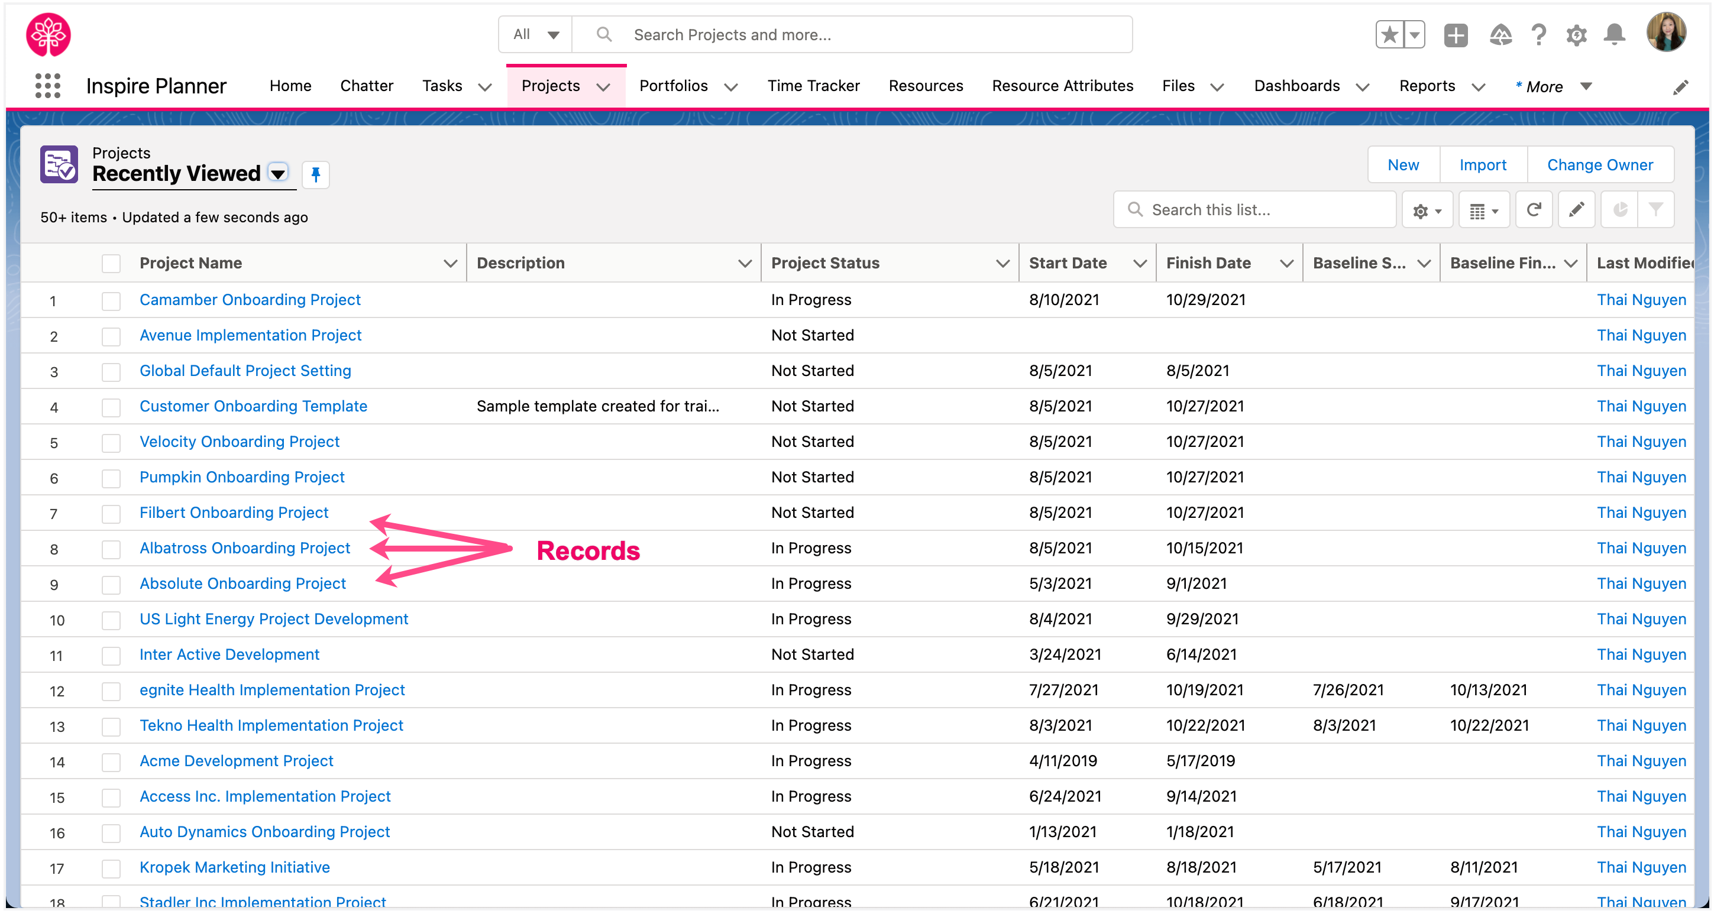Click the Search this list input field
Viewport: 1714px width, 914px height.
coord(1253,208)
